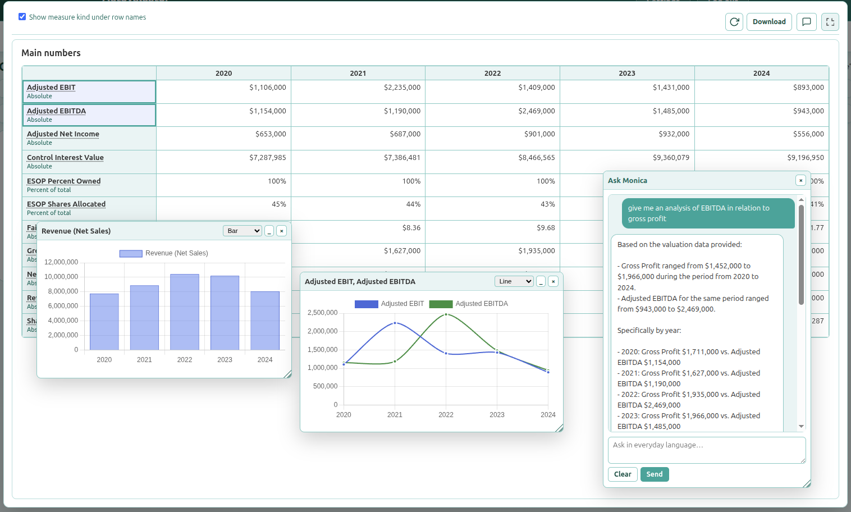This screenshot has width=851, height=512.
Task: Click the Download button
Action: tap(769, 22)
